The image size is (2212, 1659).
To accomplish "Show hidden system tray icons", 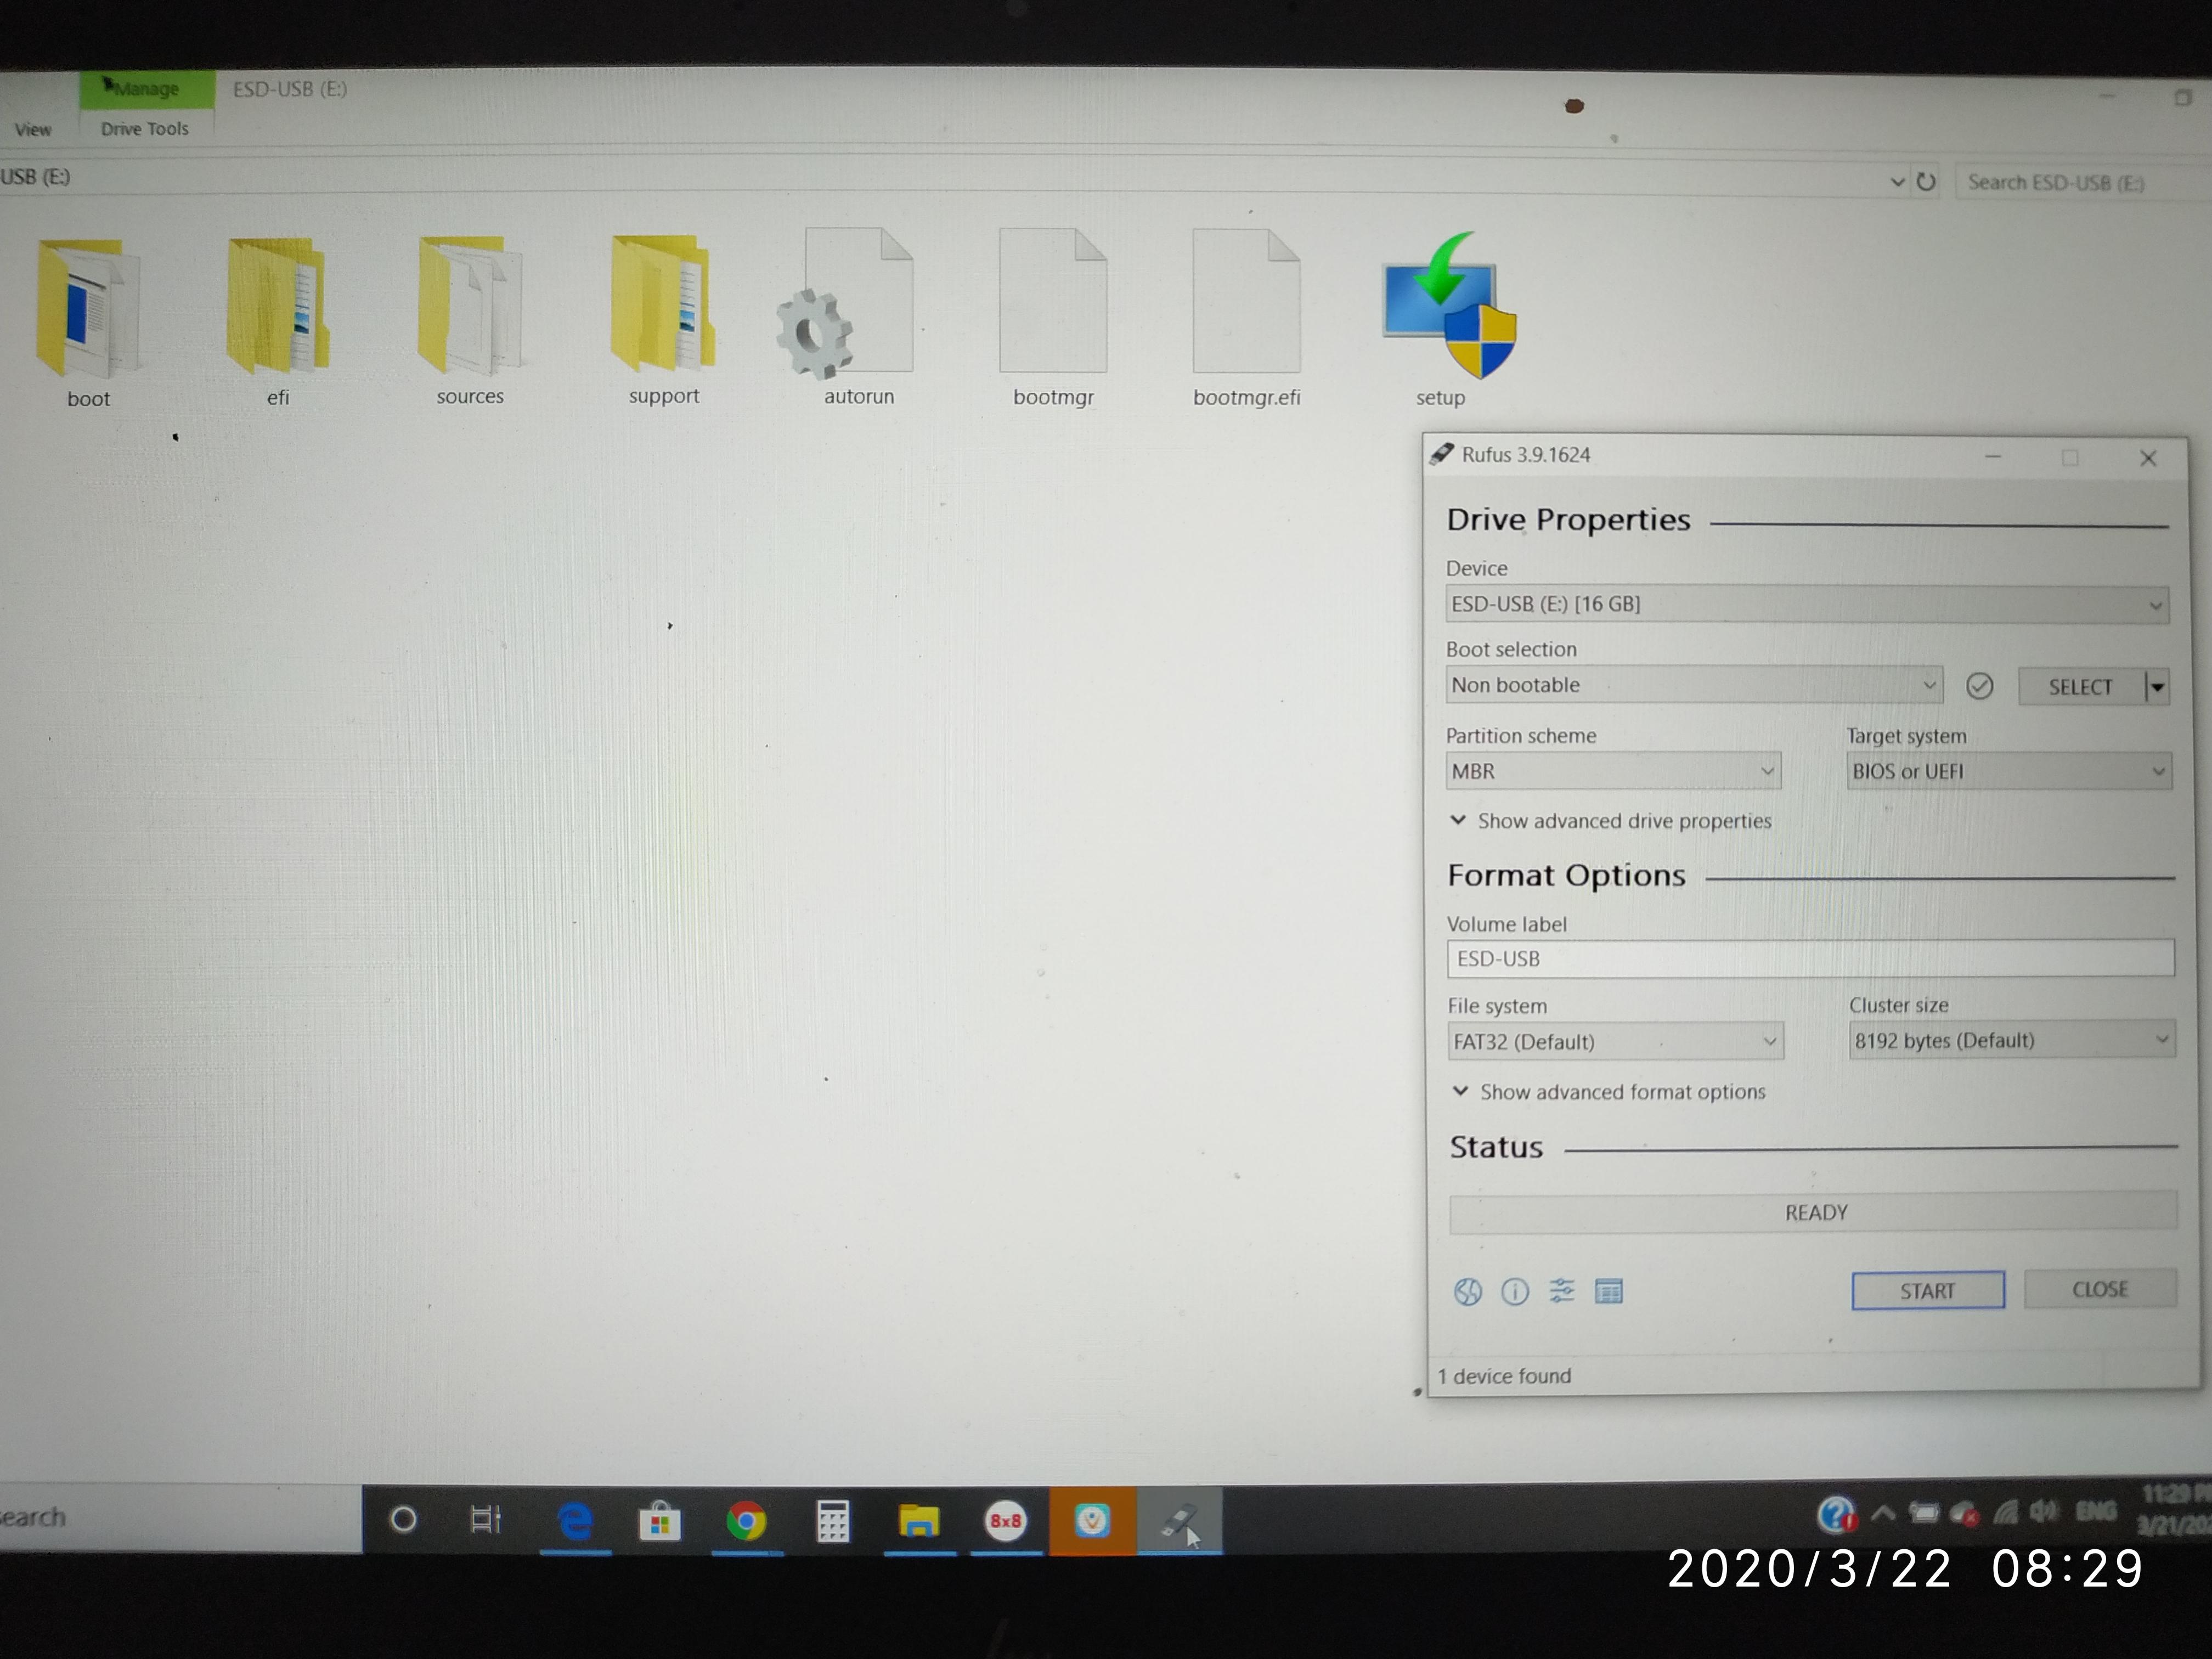I will click(x=1882, y=1513).
